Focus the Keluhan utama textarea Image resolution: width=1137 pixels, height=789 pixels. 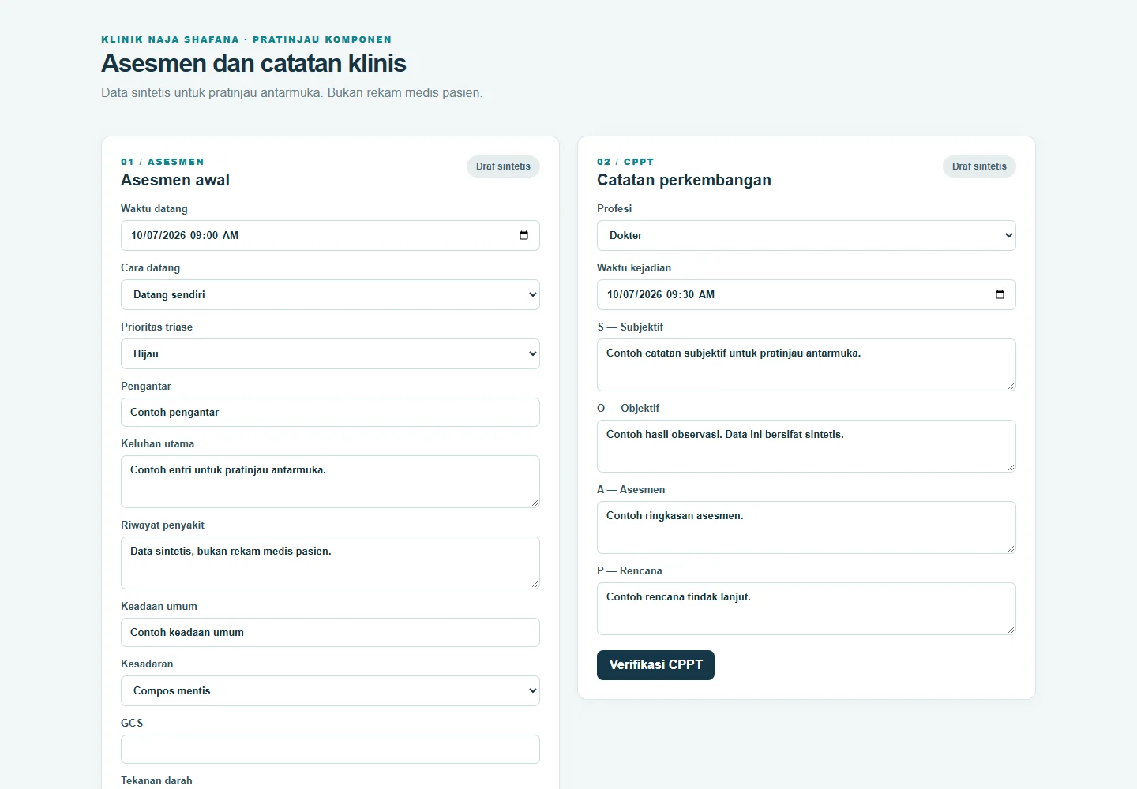point(330,481)
